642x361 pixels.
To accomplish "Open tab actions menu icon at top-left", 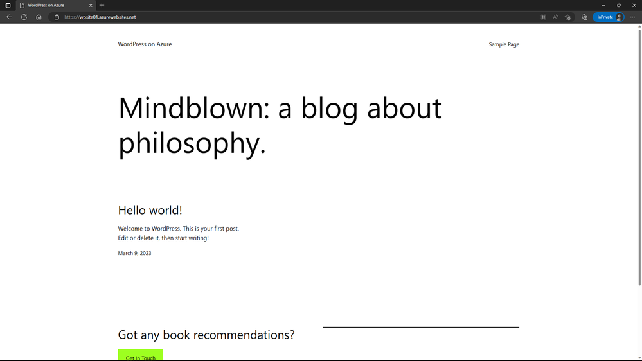I will (8, 5).
